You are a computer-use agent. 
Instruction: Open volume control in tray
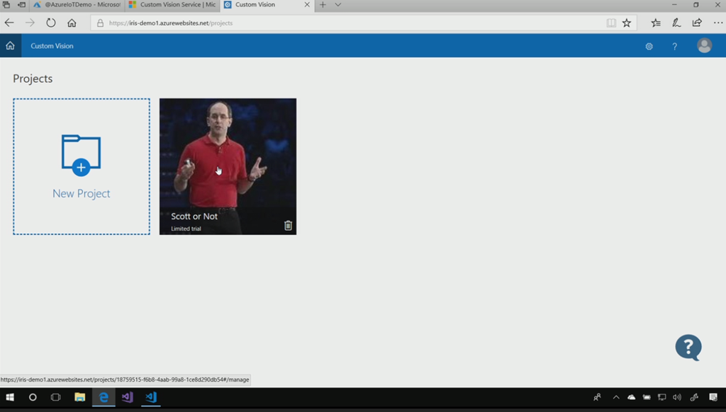(x=677, y=397)
